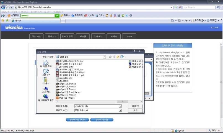Click the up one folder level icon
The width and height of the screenshot is (223, 133).
click(x=114, y=57)
